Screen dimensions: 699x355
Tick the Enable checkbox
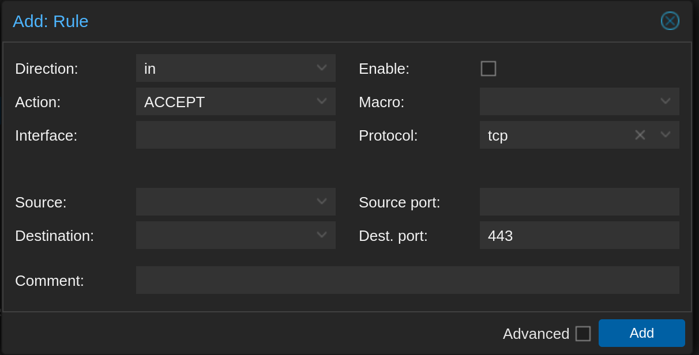tap(488, 69)
